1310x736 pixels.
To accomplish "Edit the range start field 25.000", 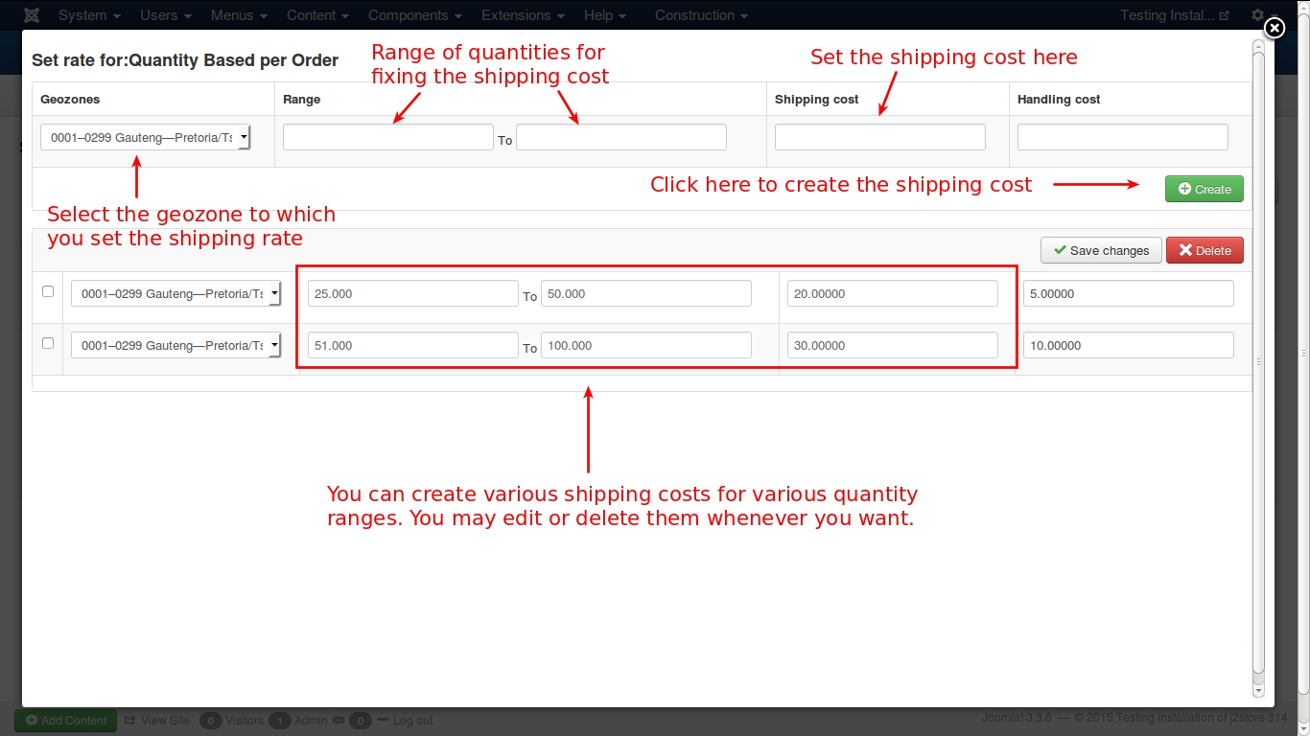I will (x=413, y=293).
